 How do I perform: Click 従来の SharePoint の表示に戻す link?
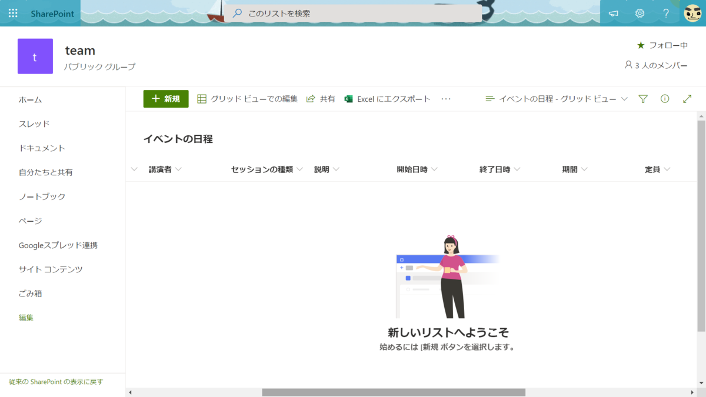[x=56, y=382]
